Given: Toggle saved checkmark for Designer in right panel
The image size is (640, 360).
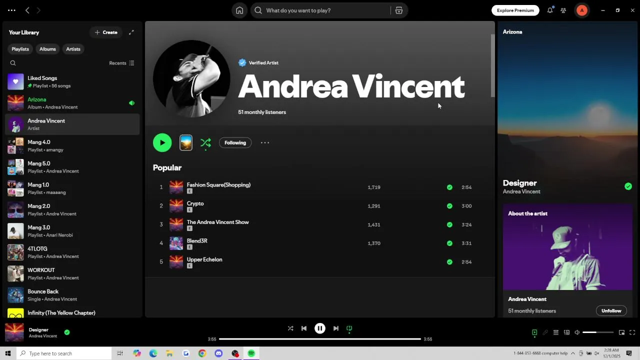Looking at the screenshot, I should pos(628,186).
